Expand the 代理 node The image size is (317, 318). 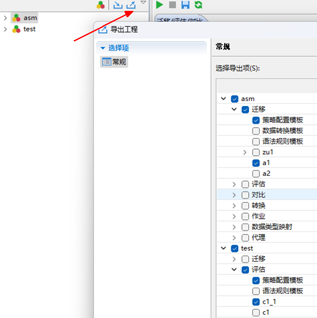point(234,238)
